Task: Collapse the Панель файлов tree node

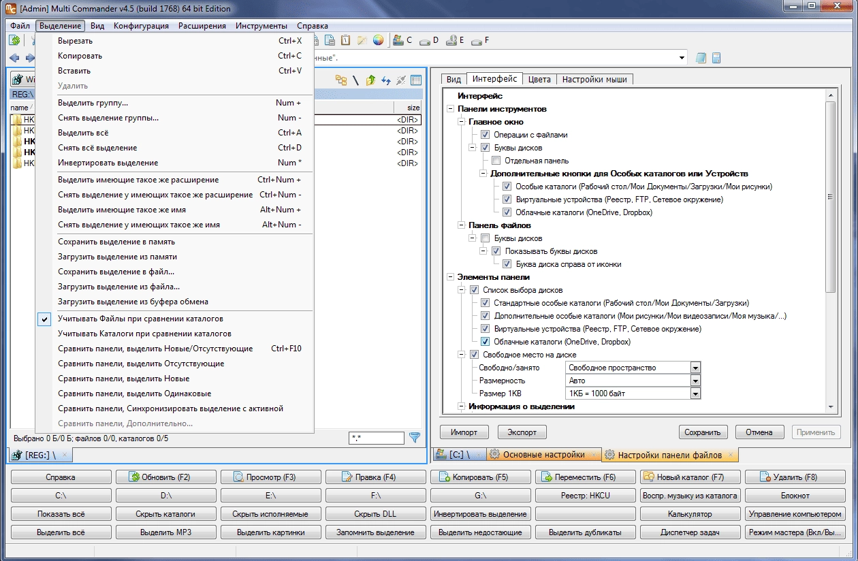Action: 461,225
